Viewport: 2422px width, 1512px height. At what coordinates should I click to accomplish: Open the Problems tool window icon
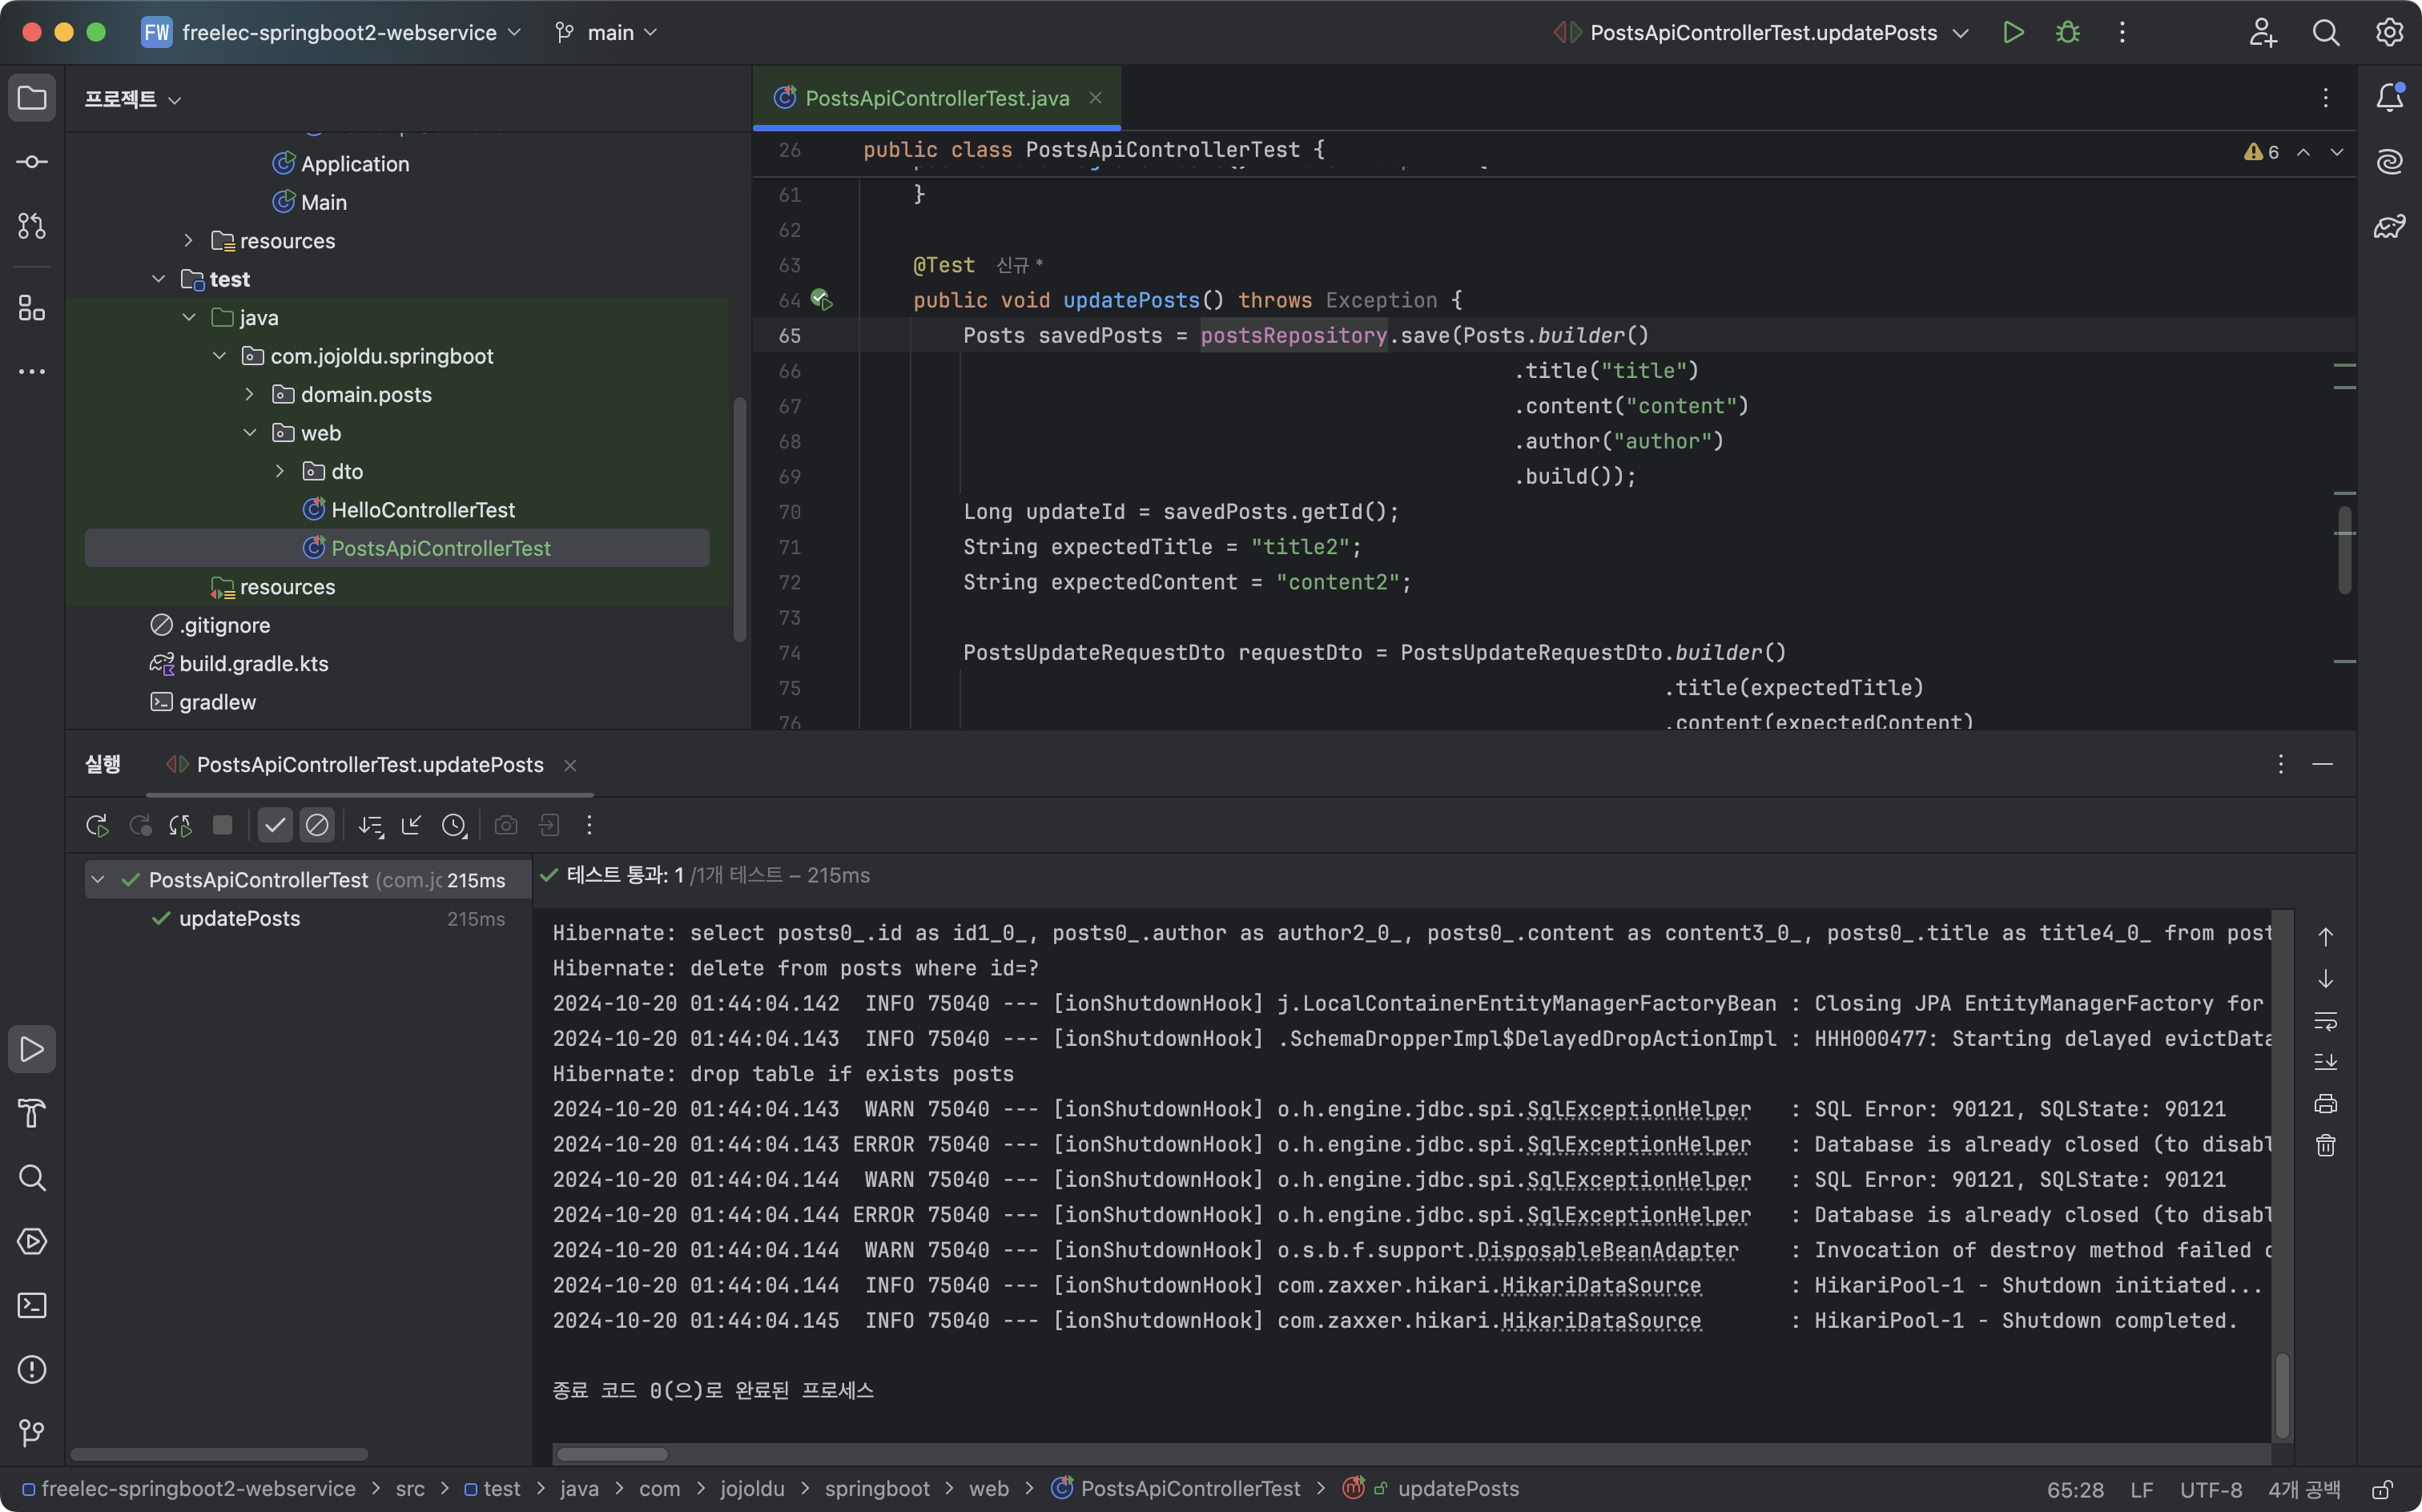32,1370
